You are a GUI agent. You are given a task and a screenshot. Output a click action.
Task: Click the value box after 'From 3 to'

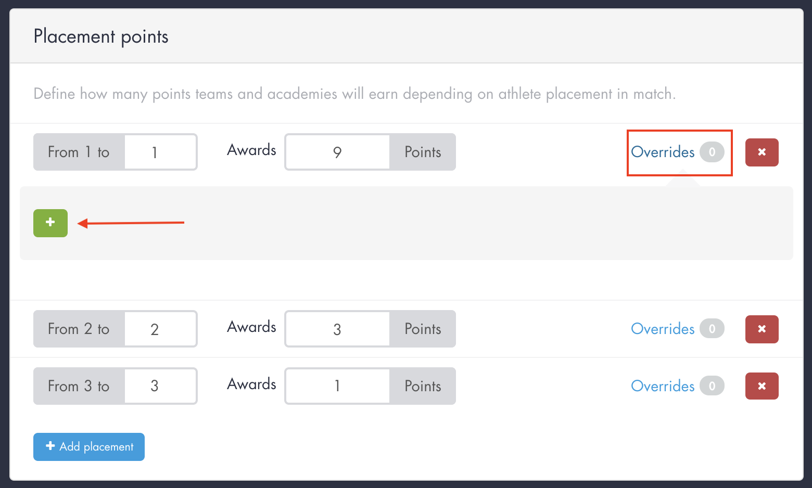[x=160, y=386]
